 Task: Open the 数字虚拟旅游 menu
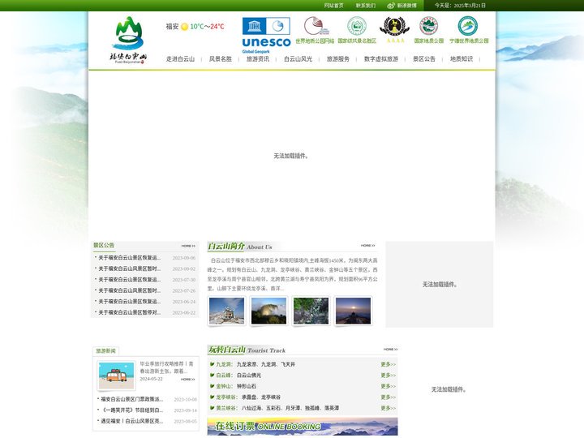pos(381,59)
